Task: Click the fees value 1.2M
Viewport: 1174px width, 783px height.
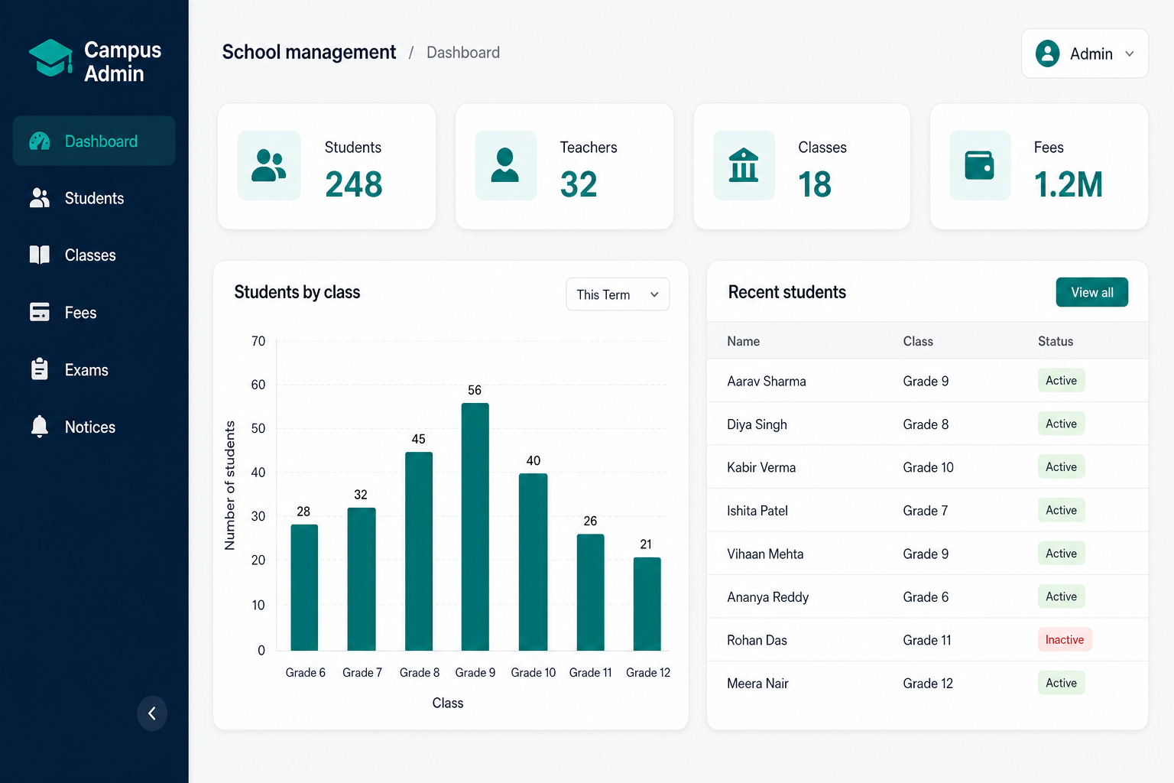Action: pyautogui.click(x=1069, y=184)
